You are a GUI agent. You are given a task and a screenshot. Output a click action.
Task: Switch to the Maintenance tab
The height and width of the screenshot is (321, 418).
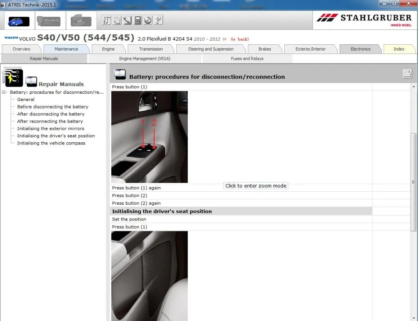pyautogui.click(x=66, y=49)
